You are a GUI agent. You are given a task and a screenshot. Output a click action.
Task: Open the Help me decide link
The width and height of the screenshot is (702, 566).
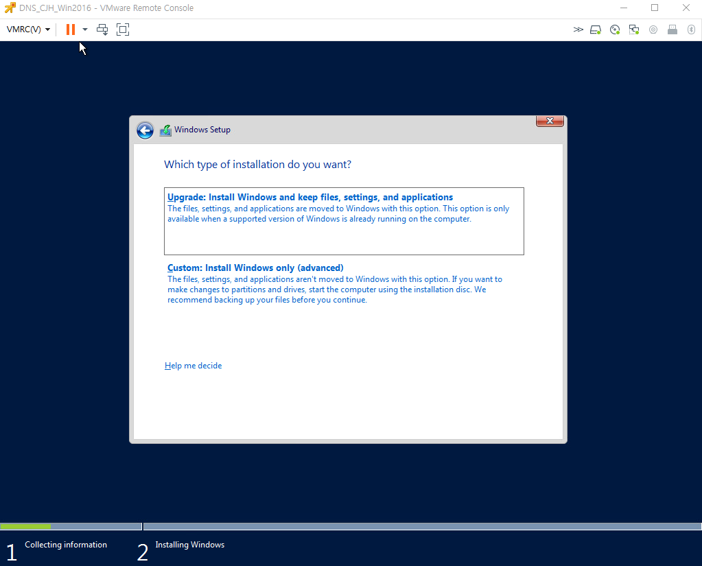(193, 366)
